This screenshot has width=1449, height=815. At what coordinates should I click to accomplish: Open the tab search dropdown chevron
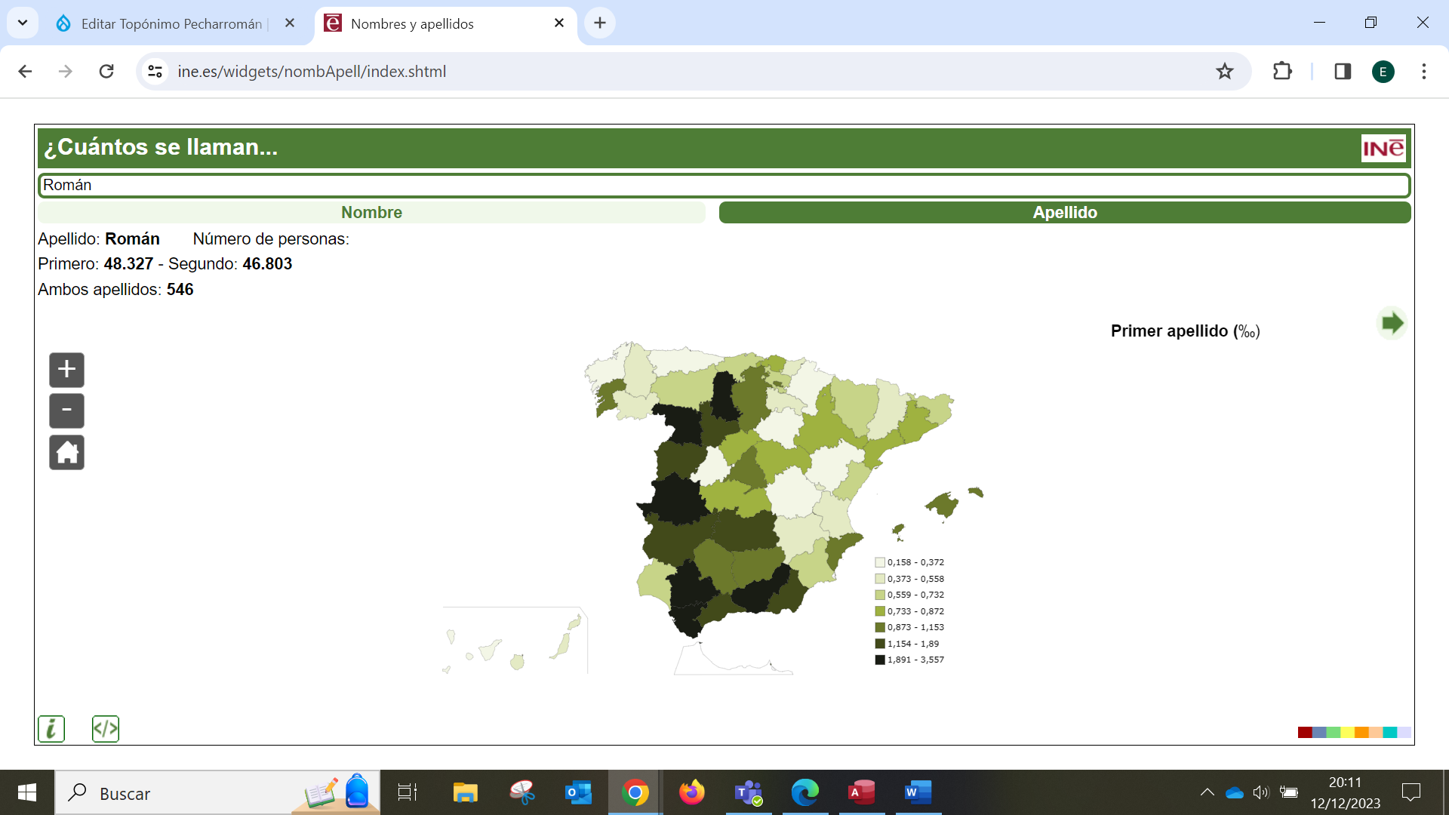tap(23, 23)
